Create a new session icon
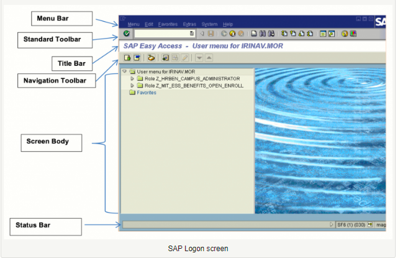400x258 pixels. (x=323, y=34)
